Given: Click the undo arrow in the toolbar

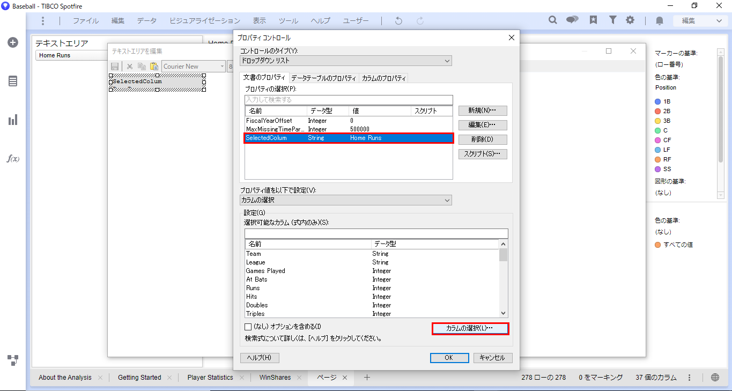Looking at the screenshot, I should 398,21.
